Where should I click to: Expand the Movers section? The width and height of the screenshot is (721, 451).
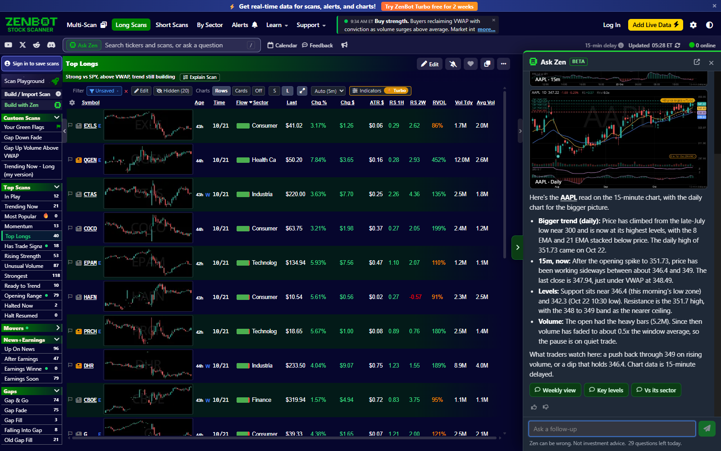click(x=58, y=328)
